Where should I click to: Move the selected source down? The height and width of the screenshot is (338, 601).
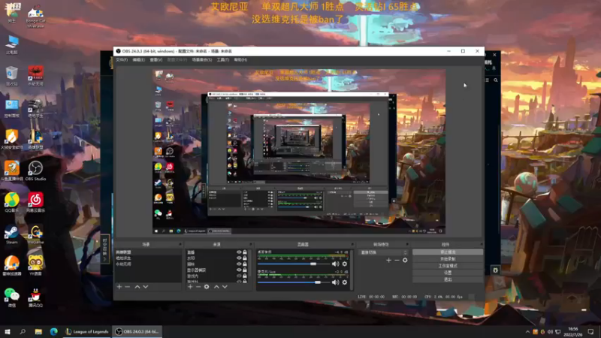(x=225, y=287)
